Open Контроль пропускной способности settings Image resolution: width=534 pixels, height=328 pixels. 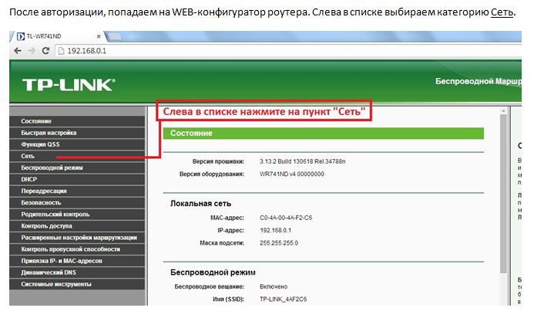point(71,249)
